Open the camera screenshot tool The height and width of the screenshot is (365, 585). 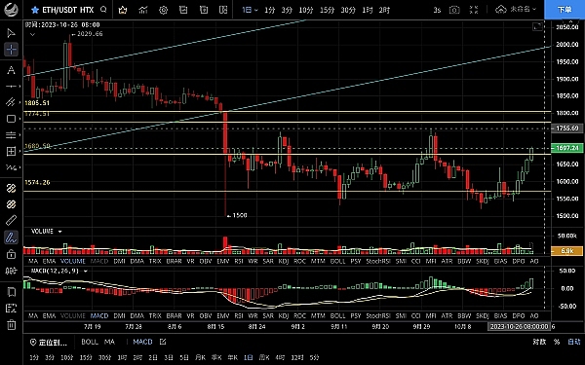point(454,10)
